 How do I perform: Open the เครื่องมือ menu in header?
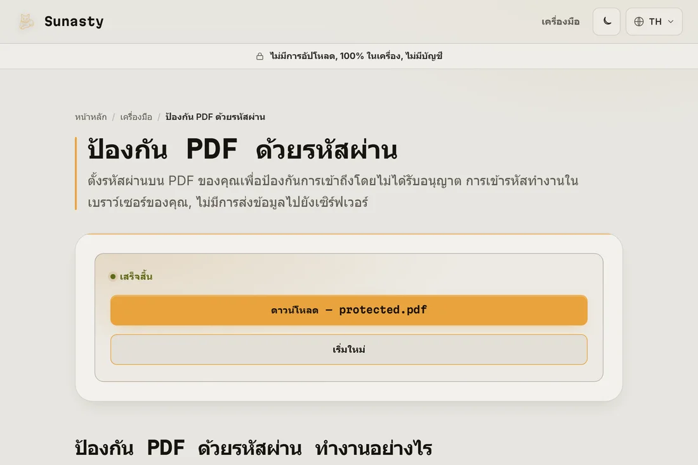click(x=560, y=22)
